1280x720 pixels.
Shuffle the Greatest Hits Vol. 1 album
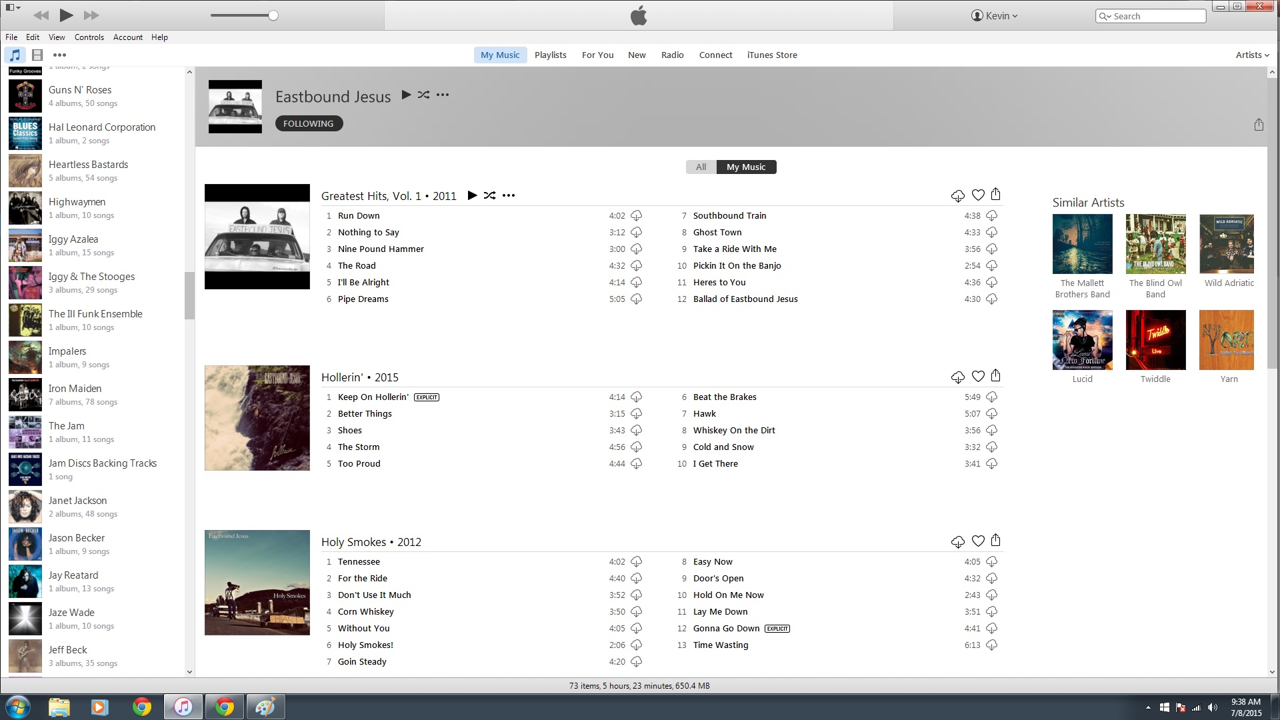(489, 195)
